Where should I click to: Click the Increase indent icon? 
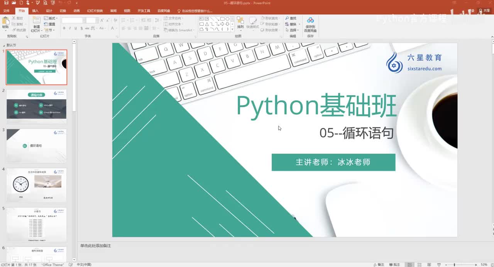149,20
